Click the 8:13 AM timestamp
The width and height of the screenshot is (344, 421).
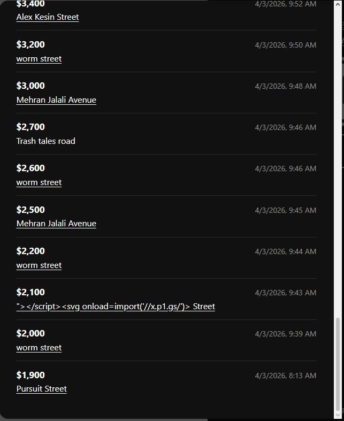pyautogui.click(x=285, y=376)
